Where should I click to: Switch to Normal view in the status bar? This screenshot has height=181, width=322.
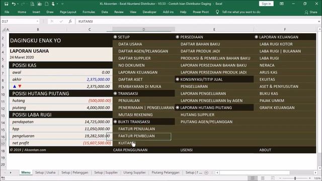pyautogui.click(x=253, y=178)
